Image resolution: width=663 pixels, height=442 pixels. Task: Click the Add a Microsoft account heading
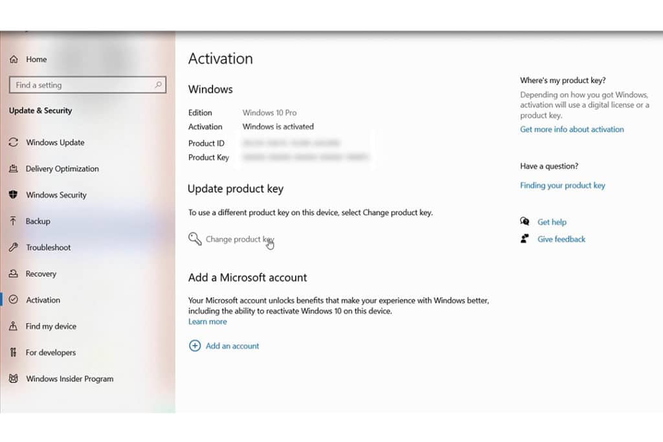247,278
